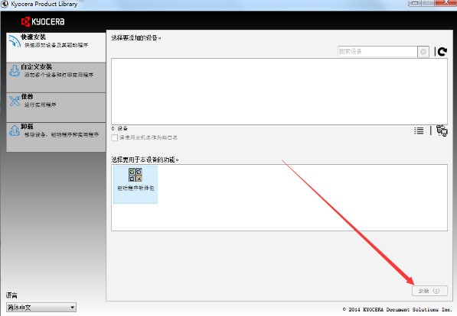Toggle use host name as port name checkbox
The image size is (457, 316).
[114, 137]
